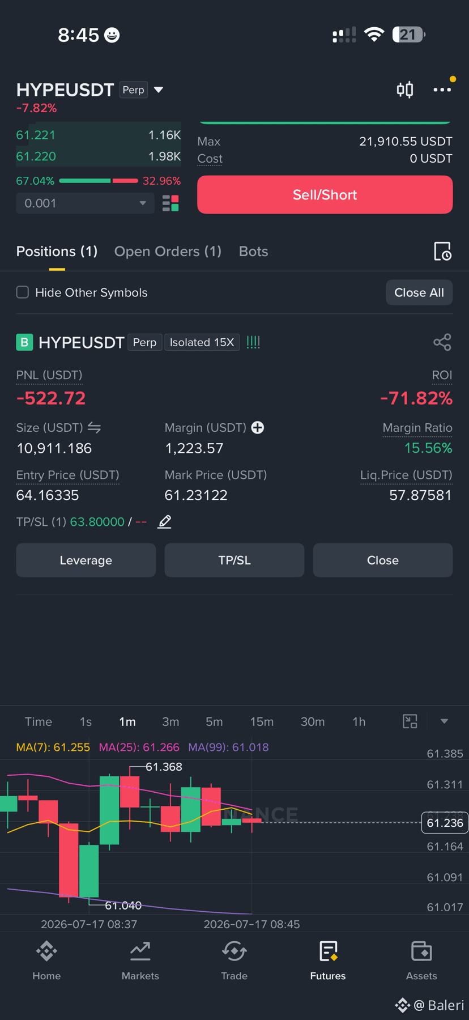This screenshot has width=469, height=1020.
Task: Share the HYPEUSDT position
Action: click(442, 342)
